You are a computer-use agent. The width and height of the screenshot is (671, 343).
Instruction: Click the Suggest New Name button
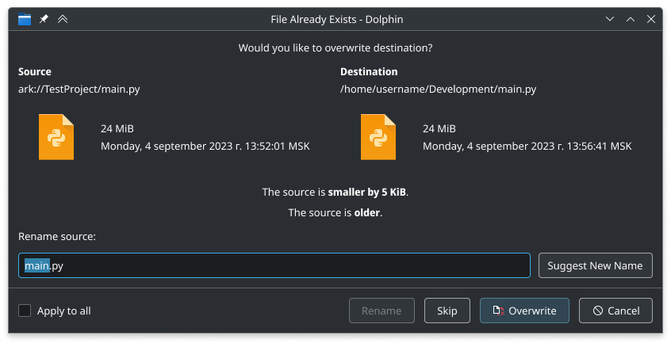[x=596, y=265]
